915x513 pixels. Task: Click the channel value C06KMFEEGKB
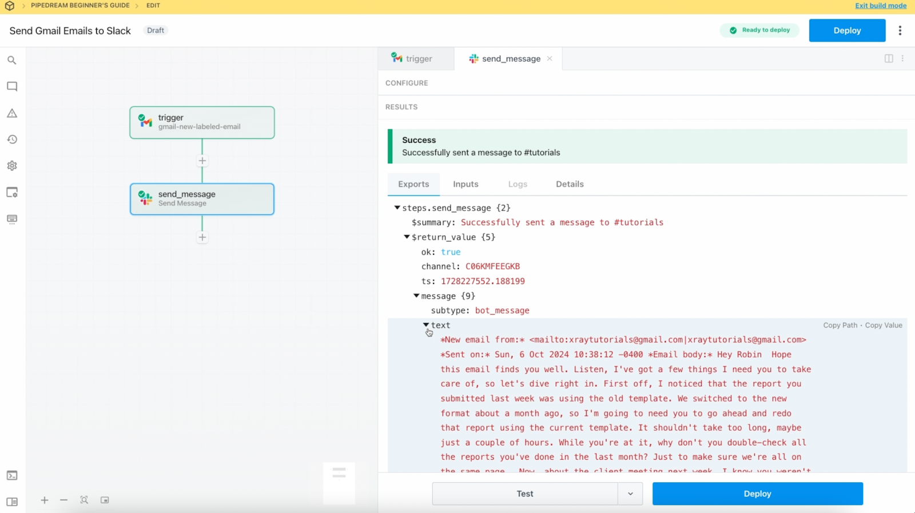(x=492, y=266)
